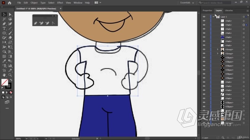The width and height of the screenshot is (250, 140).
Task: Open zoom level 300% dropdown
Action: pyautogui.click(x=27, y=138)
